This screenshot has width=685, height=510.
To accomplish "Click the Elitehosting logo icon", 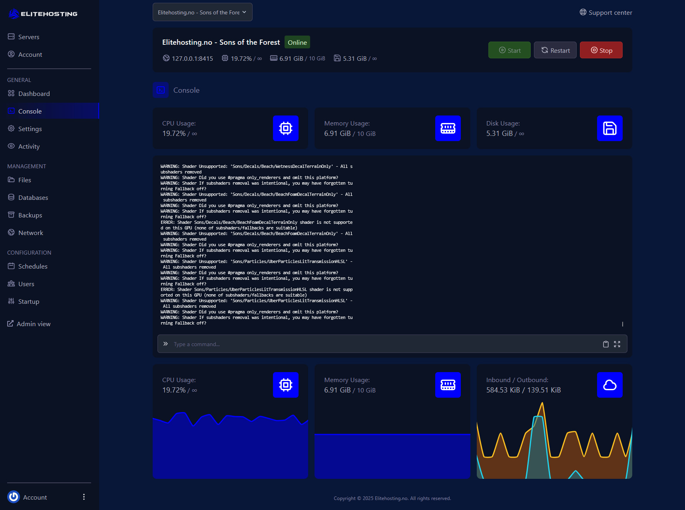I will tap(14, 14).
